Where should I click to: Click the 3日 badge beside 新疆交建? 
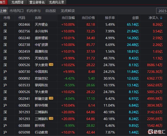coord(51,98)
